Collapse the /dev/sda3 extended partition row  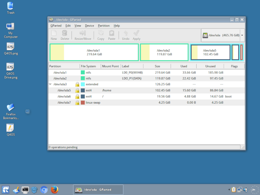pos(50,84)
